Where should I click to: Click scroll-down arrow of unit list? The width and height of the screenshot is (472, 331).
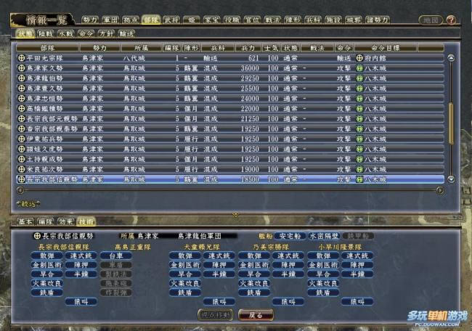coord(451,179)
